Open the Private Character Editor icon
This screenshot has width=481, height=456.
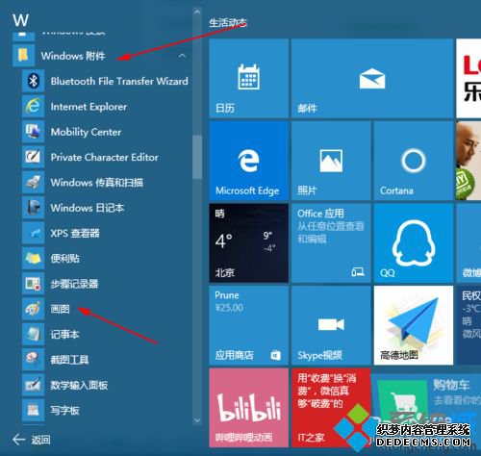click(x=33, y=157)
